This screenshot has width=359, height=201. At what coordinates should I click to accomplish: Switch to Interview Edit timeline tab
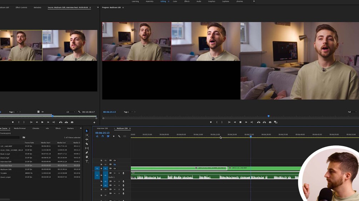click(x=102, y=128)
